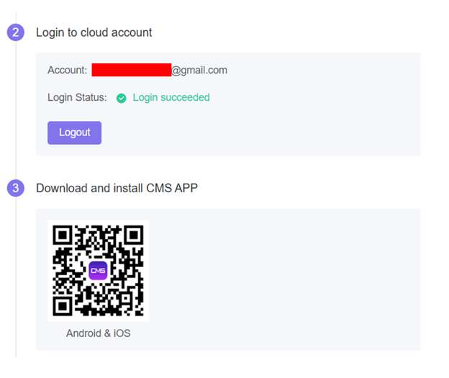This screenshot has height=378, width=449.
Task: Click the QR code's bottom-left finder square
Action: 64,305
